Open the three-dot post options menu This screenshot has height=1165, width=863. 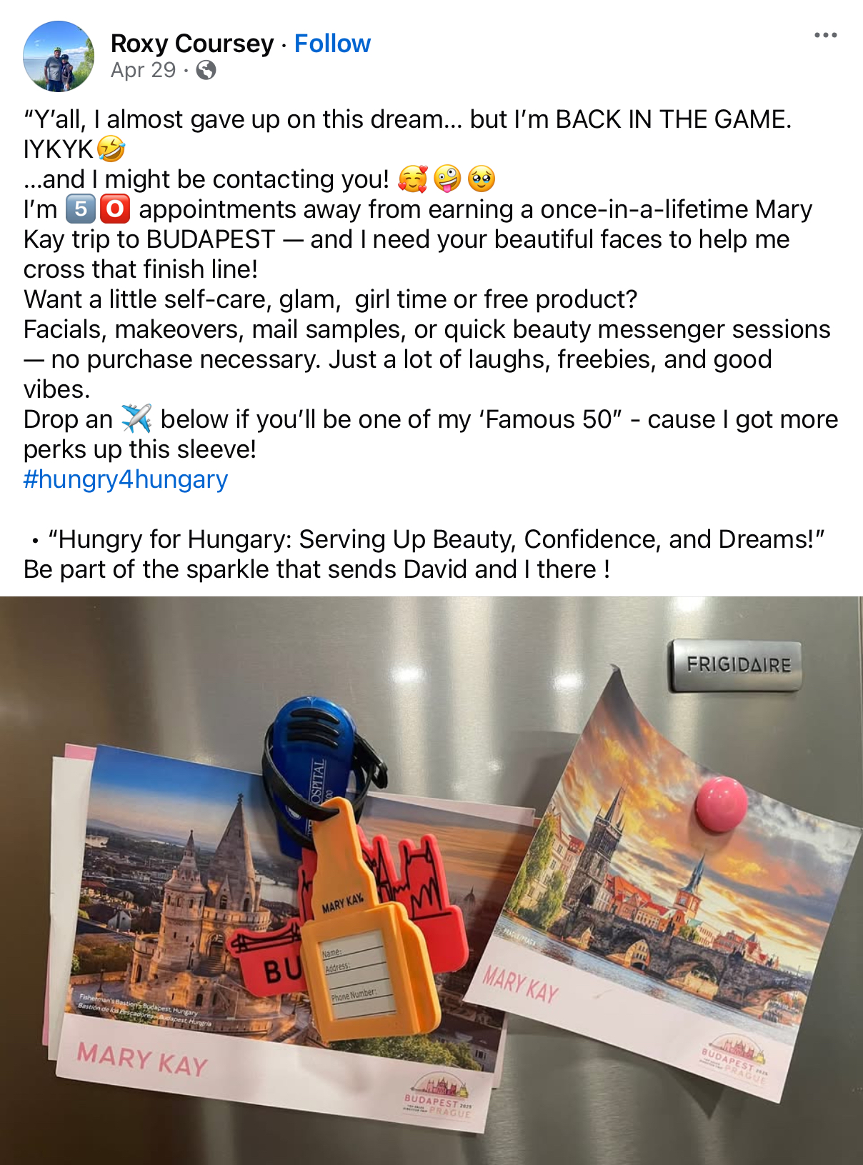[825, 36]
